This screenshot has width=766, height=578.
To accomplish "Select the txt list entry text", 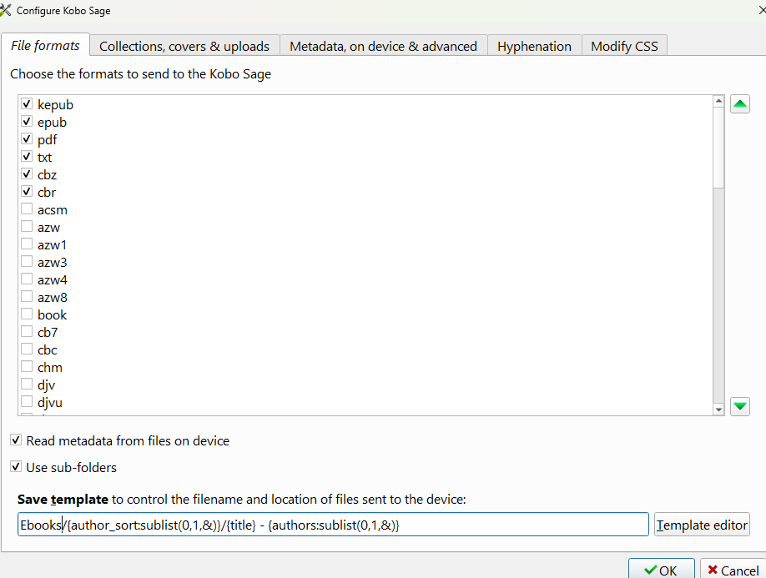I will point(44,157).
